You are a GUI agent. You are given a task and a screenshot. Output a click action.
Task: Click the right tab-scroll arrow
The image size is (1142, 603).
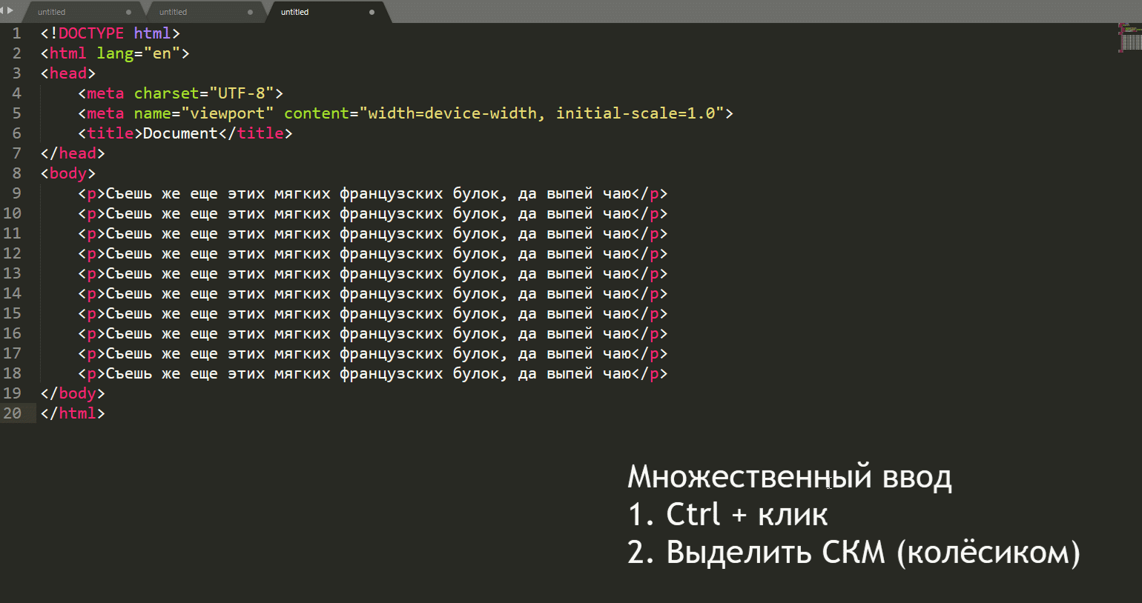(x=10, y=10)
